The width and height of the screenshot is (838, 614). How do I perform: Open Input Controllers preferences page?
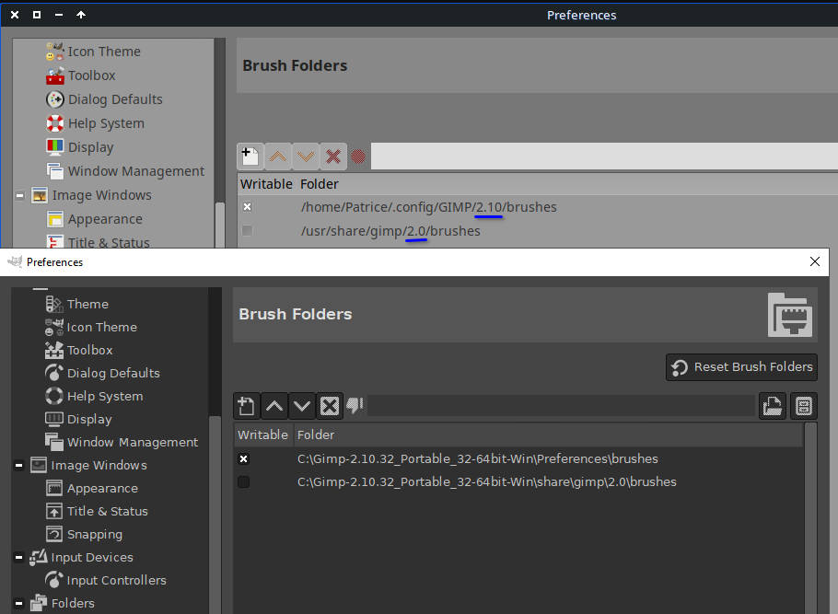(116, 581)
